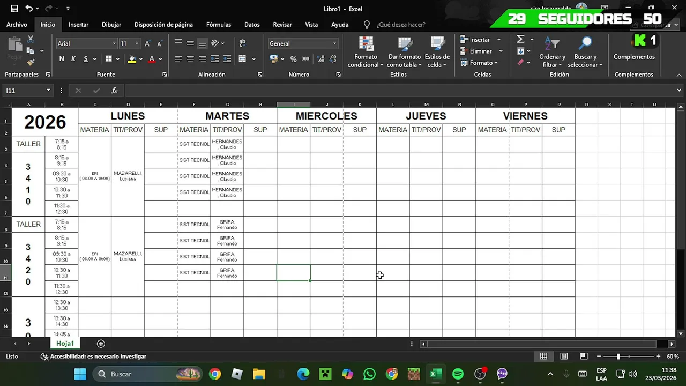Screen dimensions: 686x386
Task: Expand the Name Box dropdown arrow
Action: click(x=48, y=91)
